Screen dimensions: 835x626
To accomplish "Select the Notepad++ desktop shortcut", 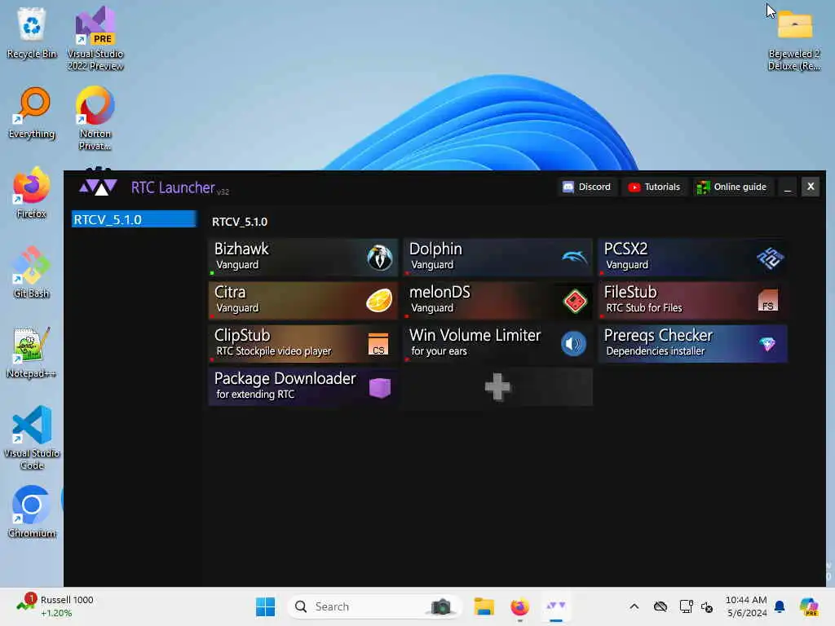I will pos(32,352).
